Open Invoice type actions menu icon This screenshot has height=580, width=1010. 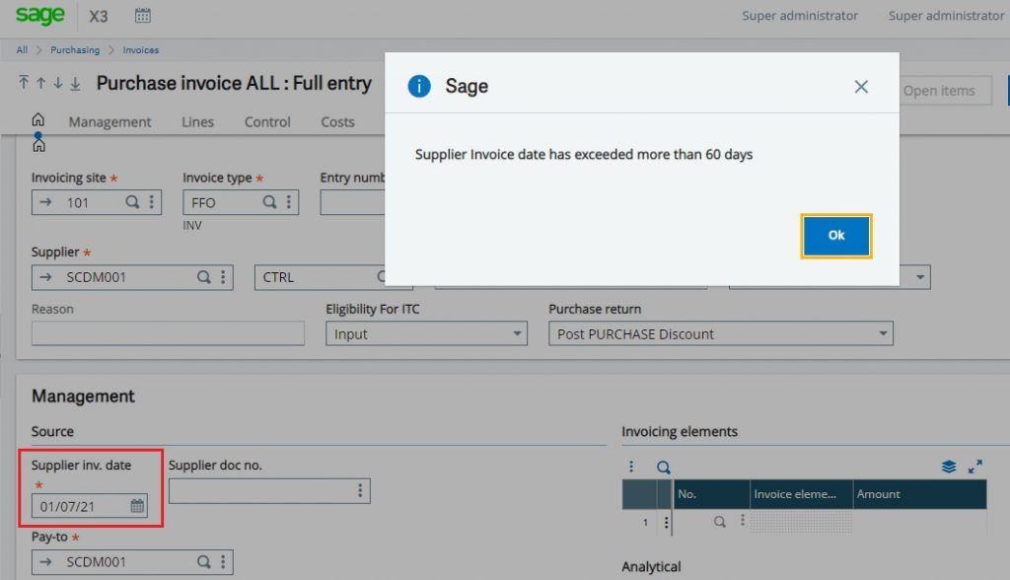tap(289, 202)
